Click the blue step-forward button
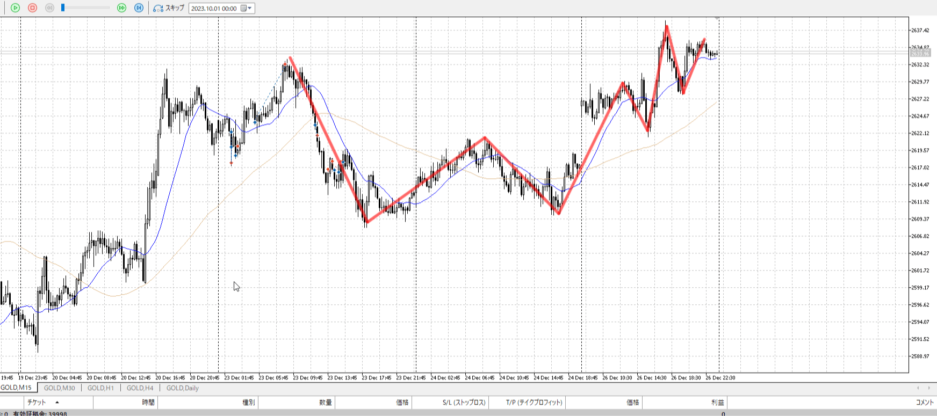The height and width of the screenshot is (416, 937). click(139, 8)
